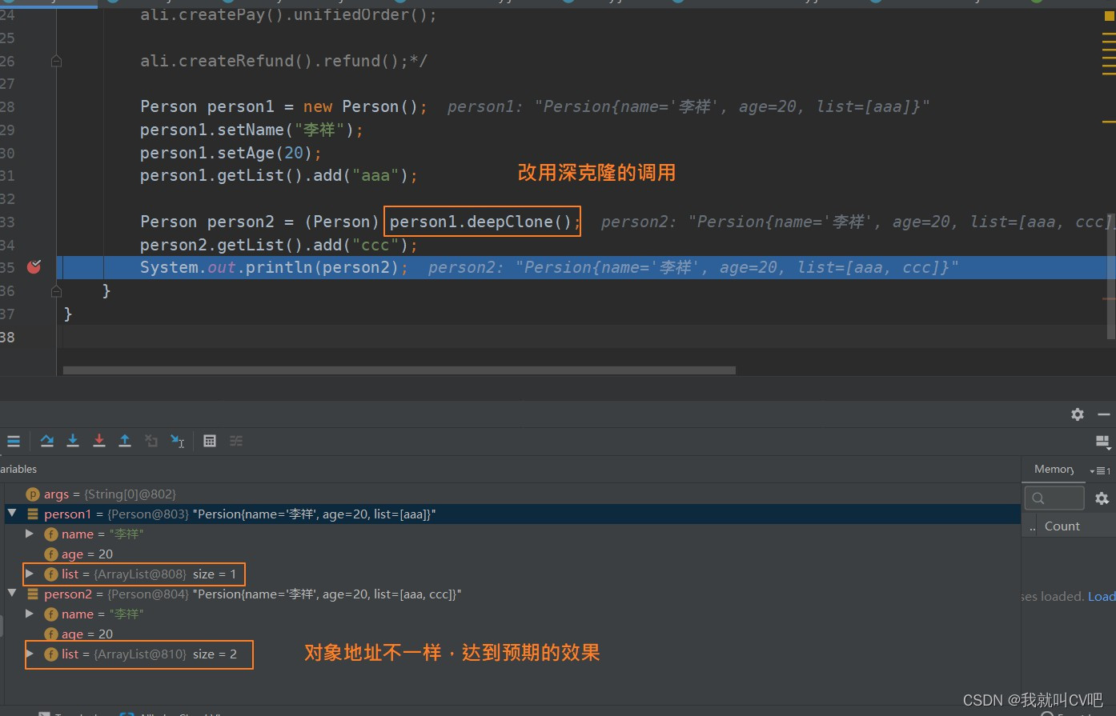
Task: Click the fold marker on line 36
Action: pyautogui.click(x=56, y=290)
